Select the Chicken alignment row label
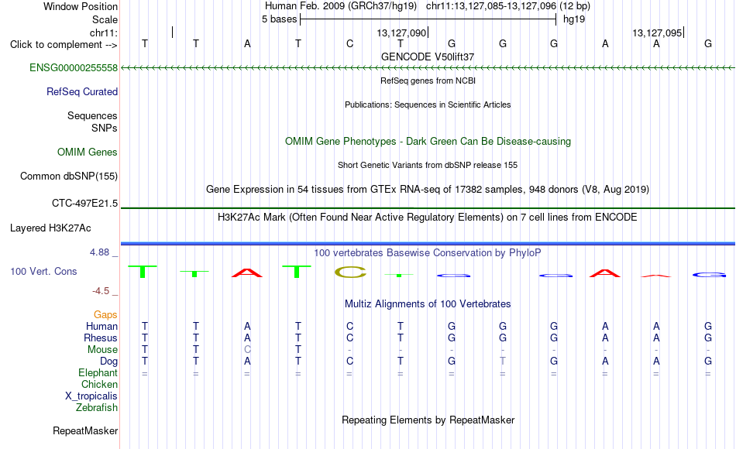The image size is (736, 449). click(x=99, y=384)
